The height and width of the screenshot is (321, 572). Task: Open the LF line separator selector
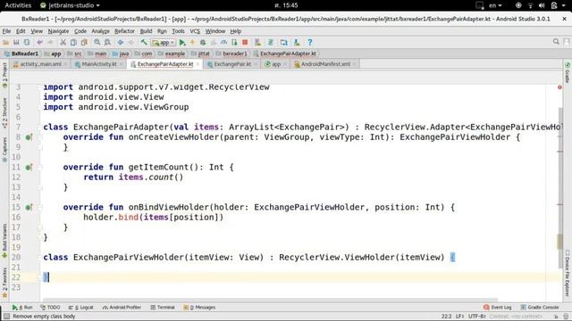[x=459, y=317]
